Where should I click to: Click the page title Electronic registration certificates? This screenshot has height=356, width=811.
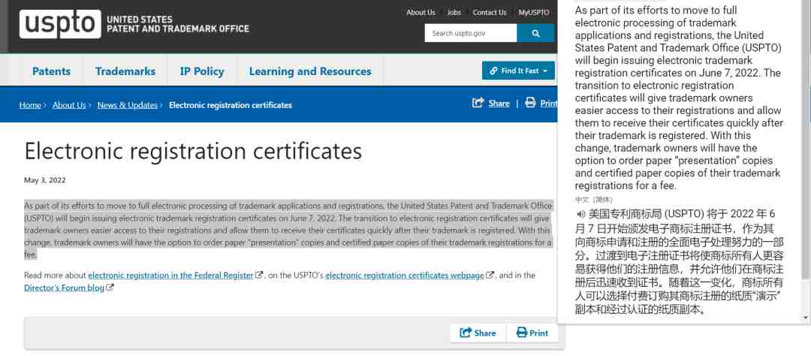tap(193, 150)
